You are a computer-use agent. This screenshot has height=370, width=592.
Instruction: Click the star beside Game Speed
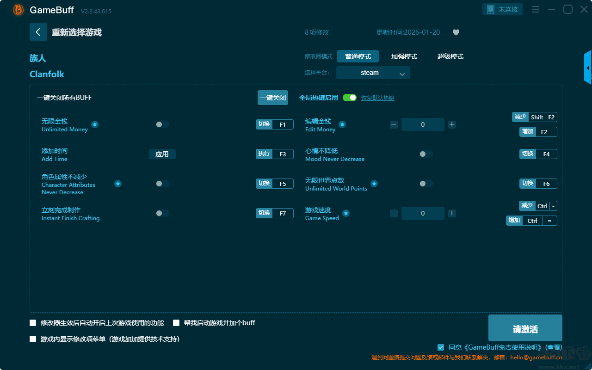[346, 213]
